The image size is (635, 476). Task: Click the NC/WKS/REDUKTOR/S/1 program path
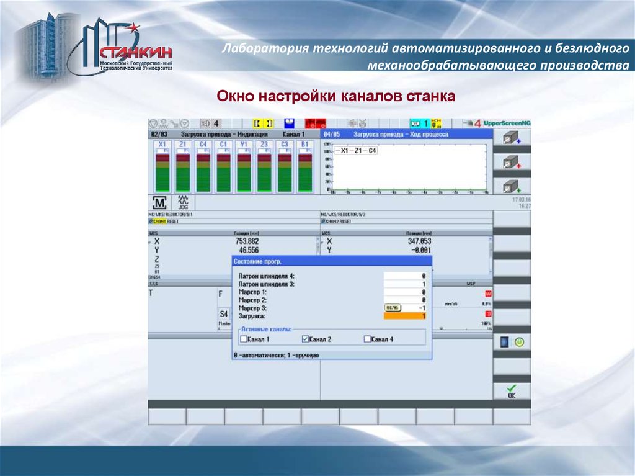[171, 214]
